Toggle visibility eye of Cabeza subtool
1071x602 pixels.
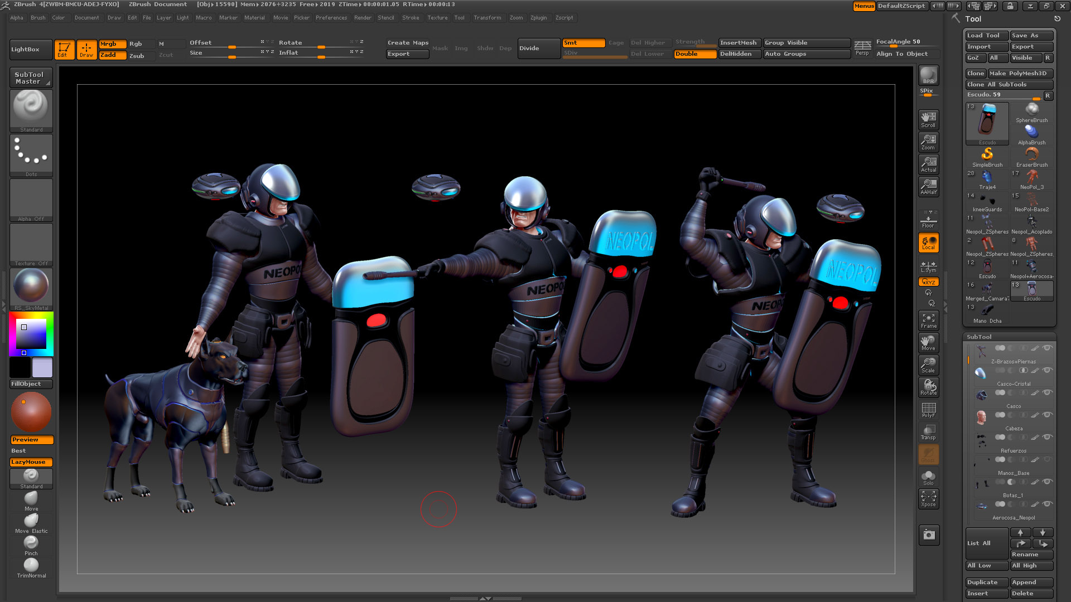pyautogui.click(x=1048, y=415)
